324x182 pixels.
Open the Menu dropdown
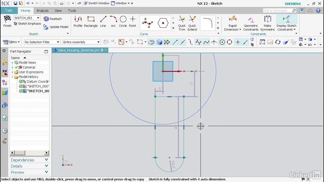tap(11, 42)
